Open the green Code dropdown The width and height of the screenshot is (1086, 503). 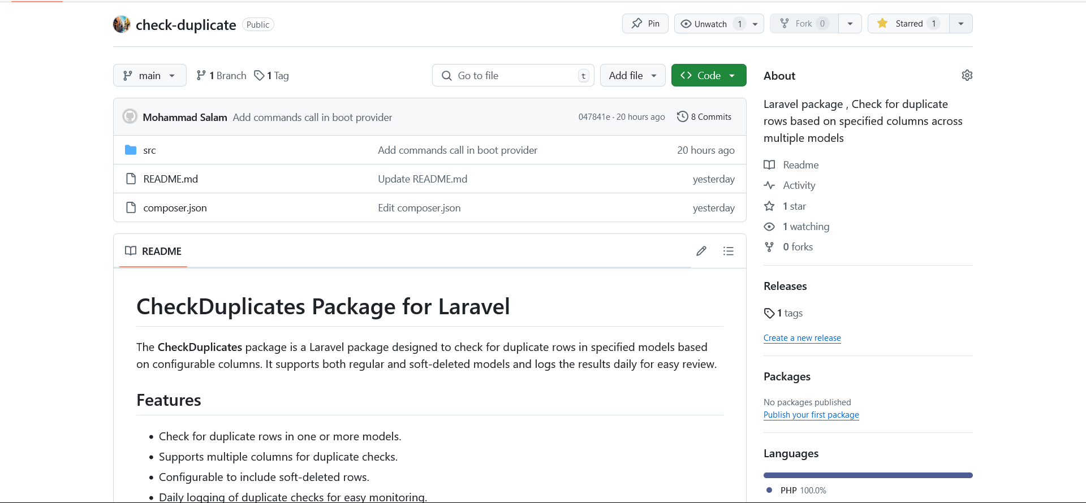point(709,75)
